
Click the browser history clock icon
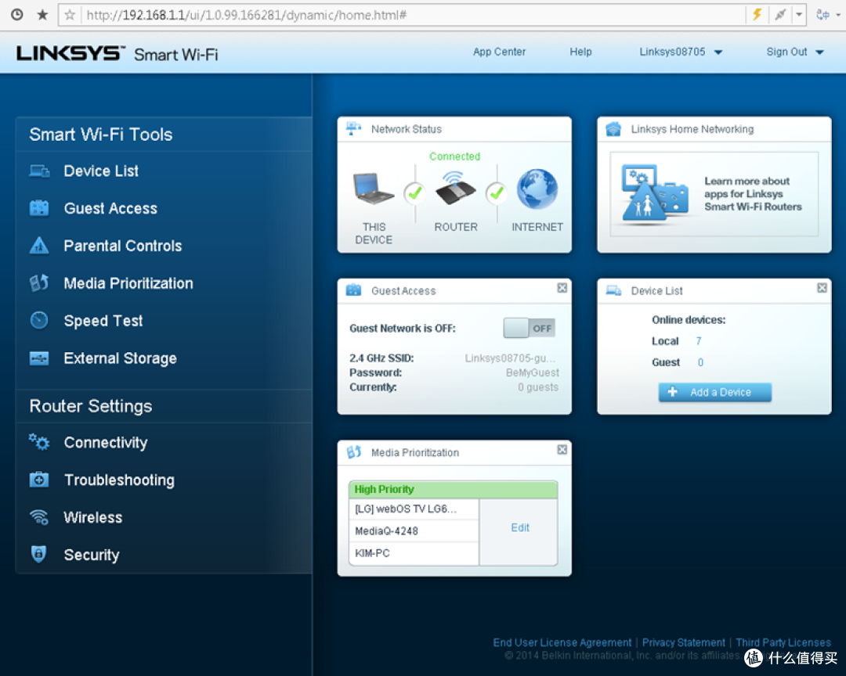click(x=17, y=15)
